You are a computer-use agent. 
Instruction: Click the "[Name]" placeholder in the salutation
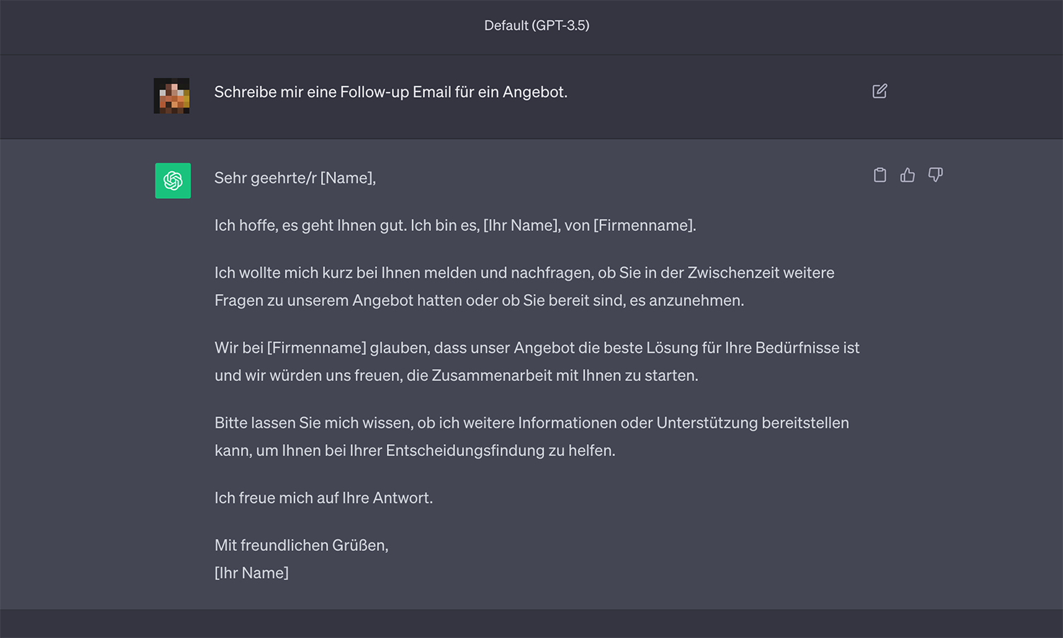(x=347, y=178)
